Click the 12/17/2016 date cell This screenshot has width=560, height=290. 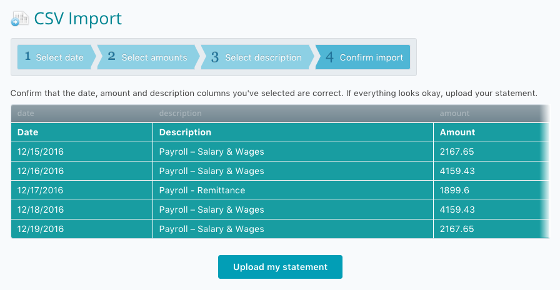click(x=82, y=190)
